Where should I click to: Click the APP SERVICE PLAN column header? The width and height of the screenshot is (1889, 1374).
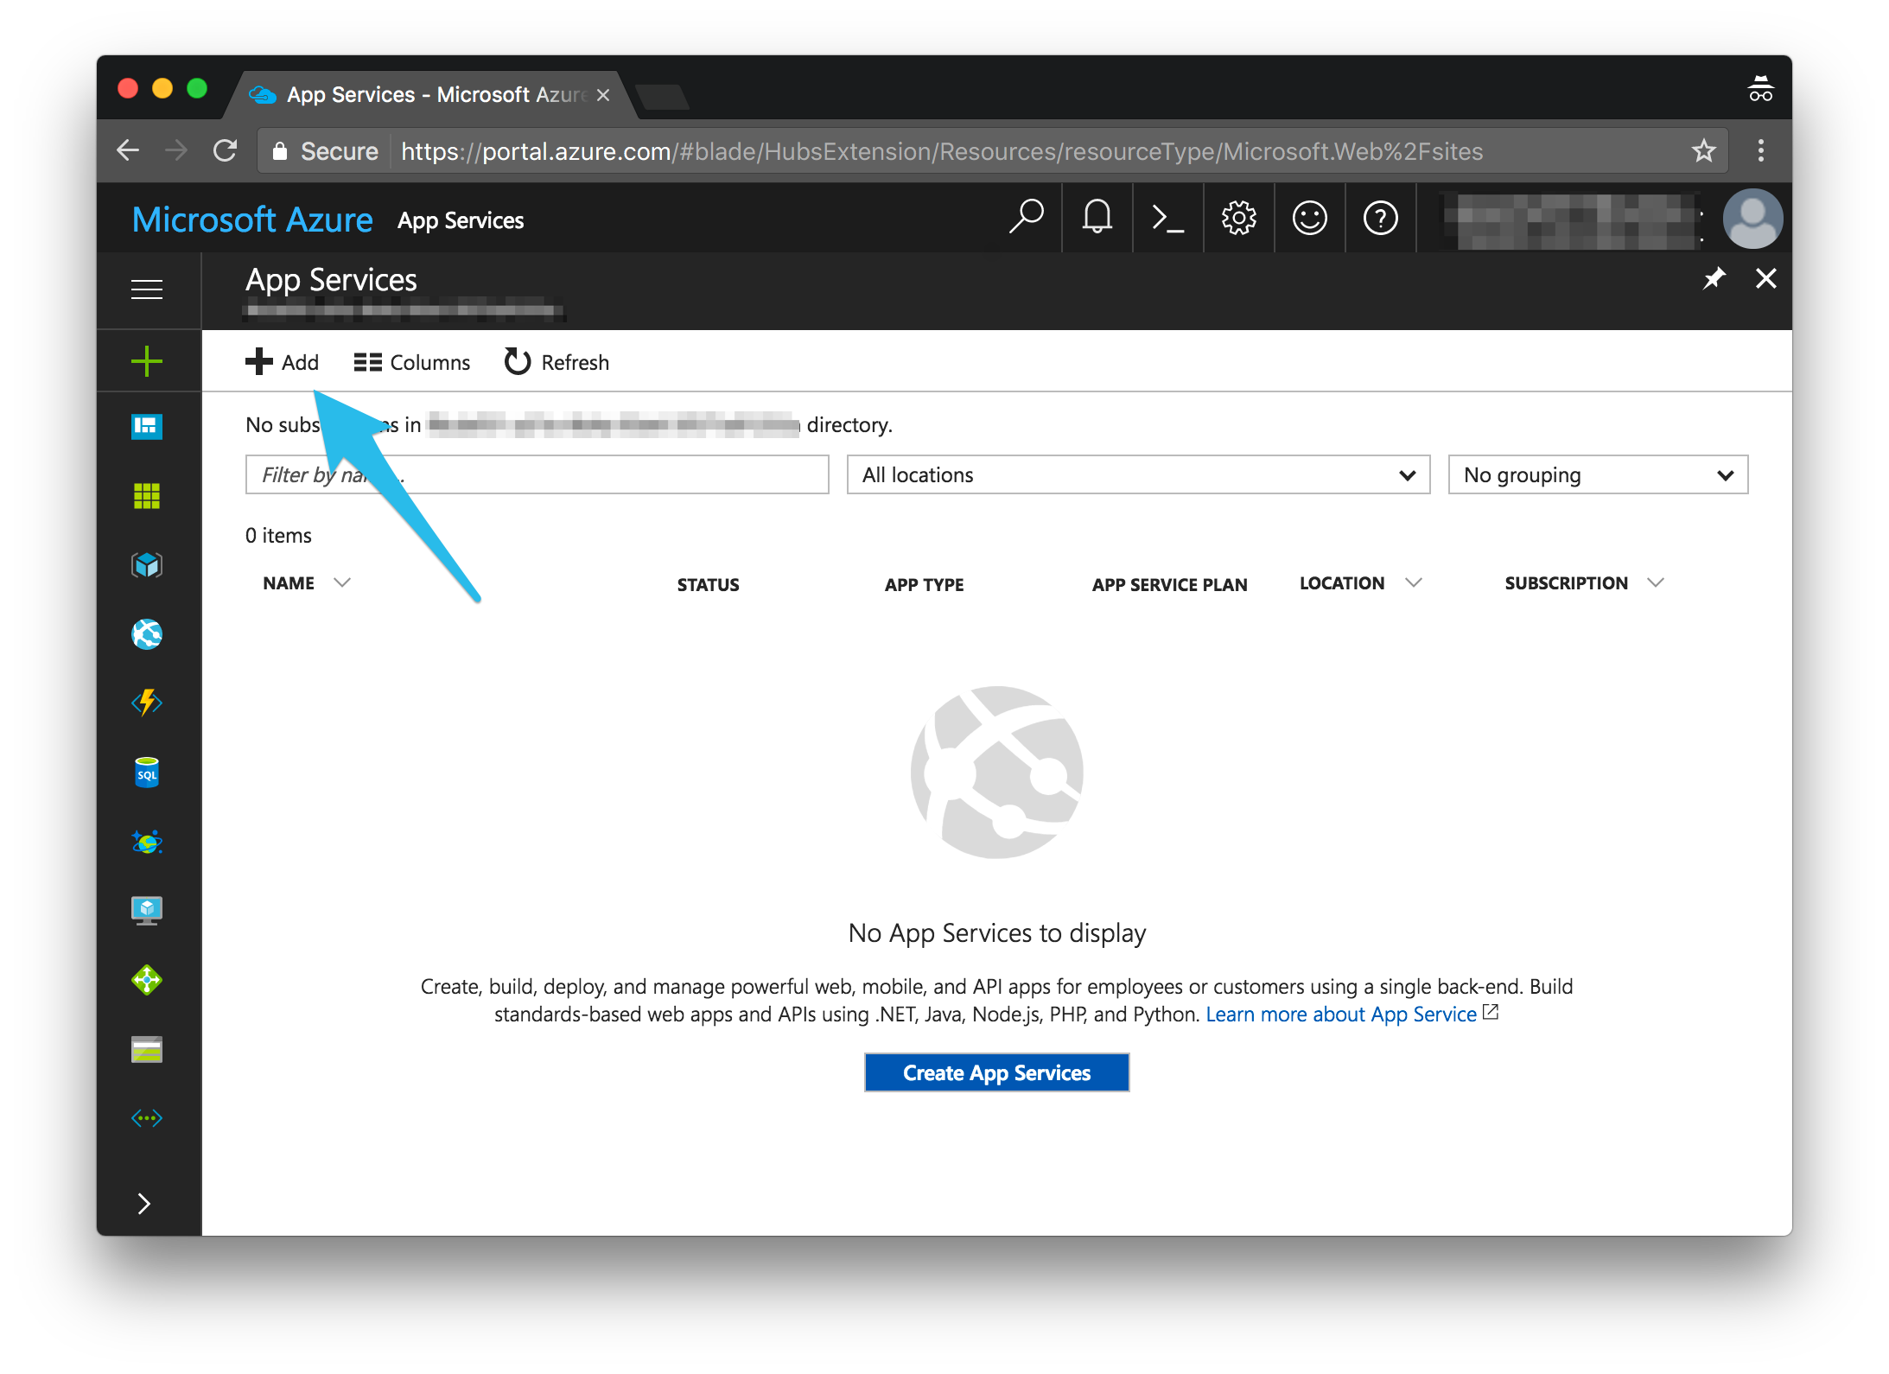pyautogui.click(x=1169, y=585)
